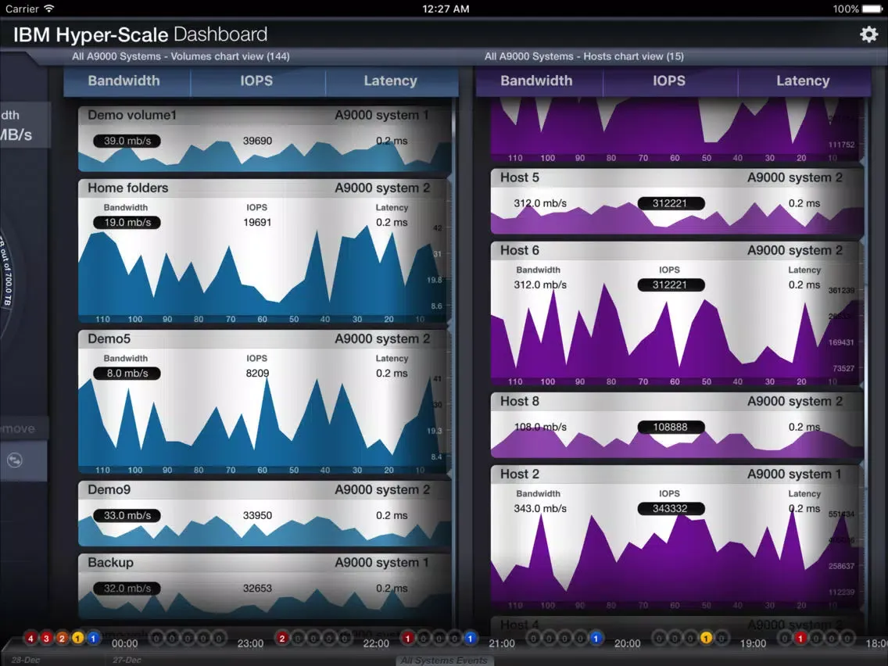Select the orange badge showing 2 events

62,638
